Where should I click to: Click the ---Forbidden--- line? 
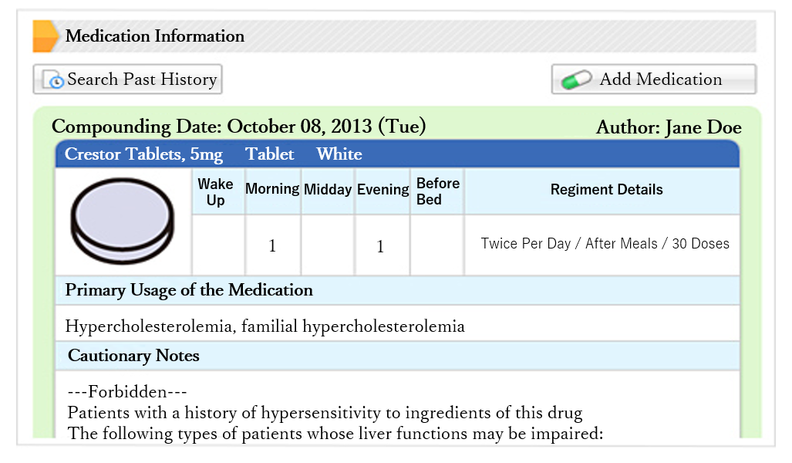127,392
